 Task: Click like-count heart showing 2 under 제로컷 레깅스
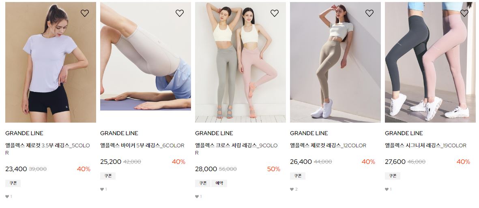point(292,189)
